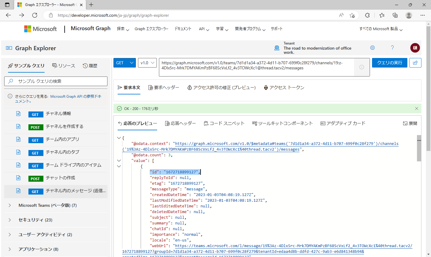Screen dimensions: 431x257
Task: Click the document icon beside チーム内のアプリ
Action: click(18, 140)
